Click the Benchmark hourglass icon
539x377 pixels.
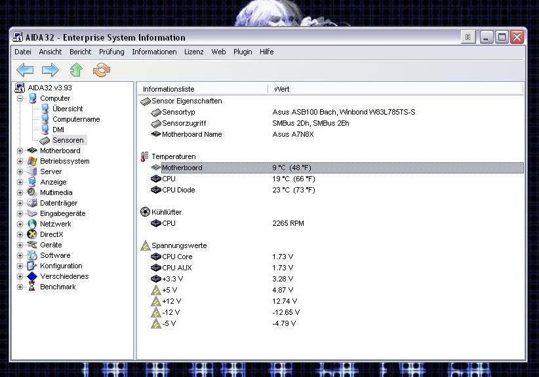pos(32,287)
